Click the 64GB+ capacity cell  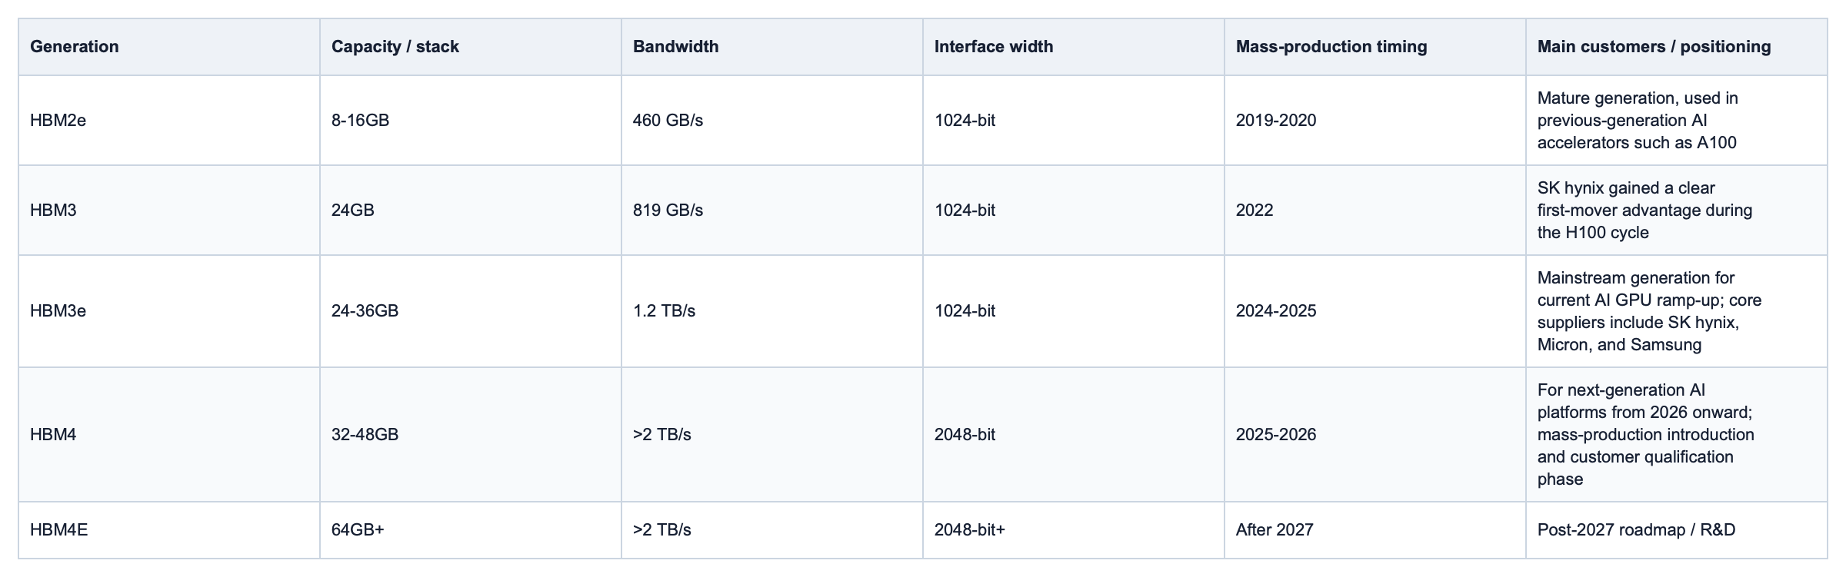[x=471, y=530]
